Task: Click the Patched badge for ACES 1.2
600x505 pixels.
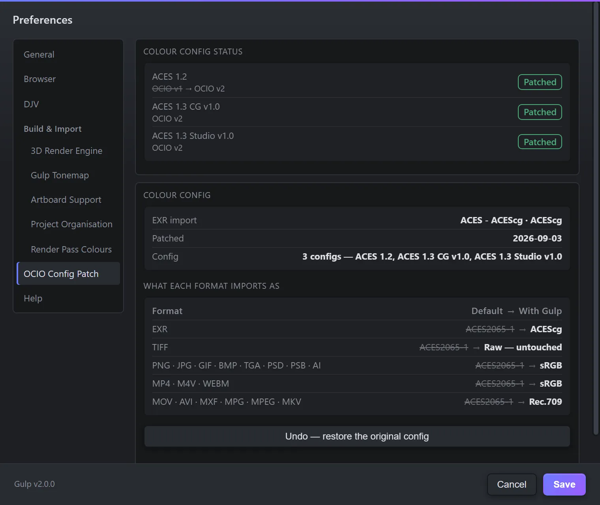Action: [x=540, y=82]
